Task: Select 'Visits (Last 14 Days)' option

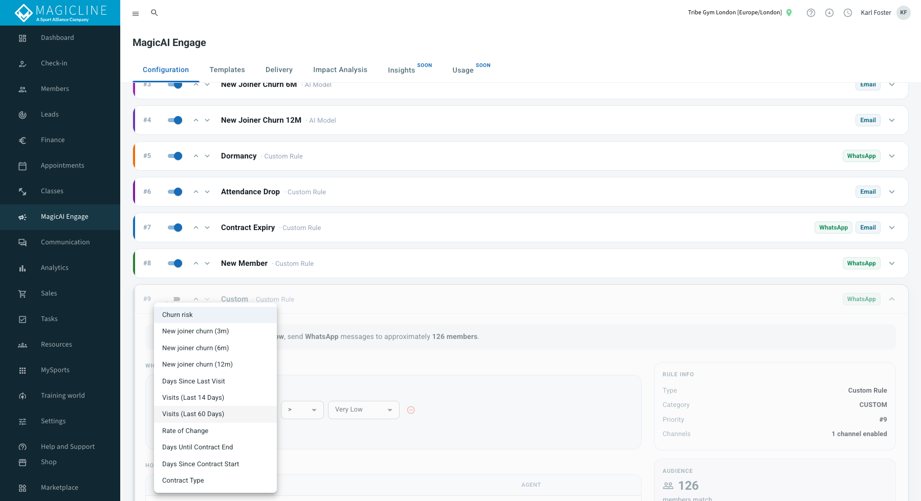Action: click(x=215, y=398)
